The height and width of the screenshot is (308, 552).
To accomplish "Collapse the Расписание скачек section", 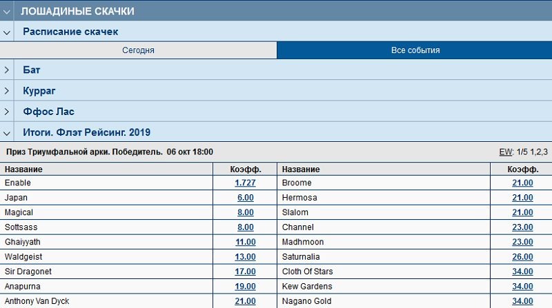I will [x=7, y=32].
